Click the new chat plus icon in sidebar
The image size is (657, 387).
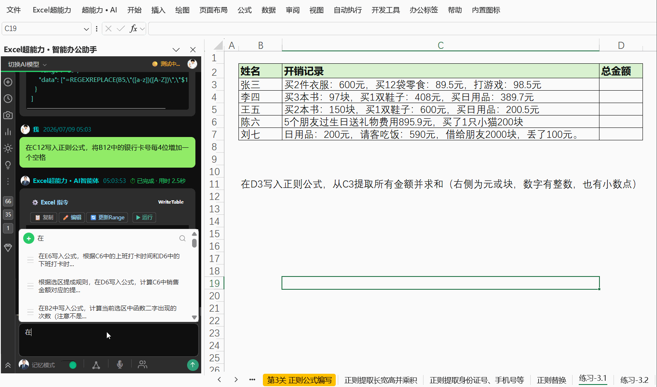coord(8,82)
